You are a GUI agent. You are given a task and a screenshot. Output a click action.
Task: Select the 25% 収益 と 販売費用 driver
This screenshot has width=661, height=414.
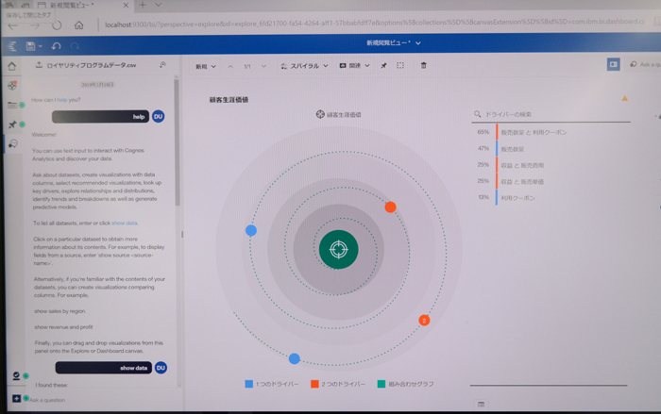pyautogui.click(x=552, y=165)
